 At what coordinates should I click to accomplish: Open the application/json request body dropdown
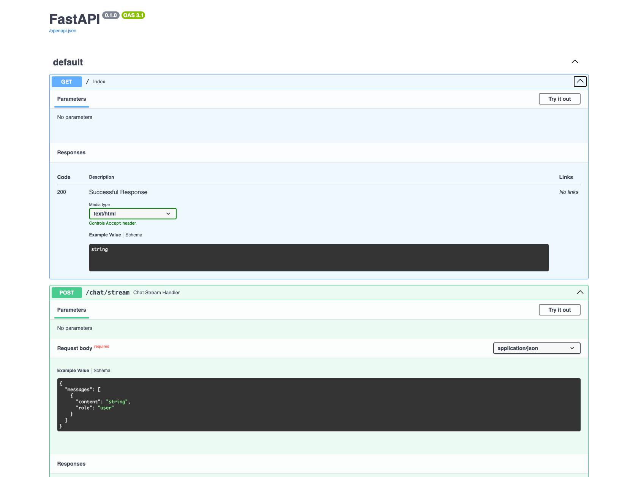(x=537, y=348)
